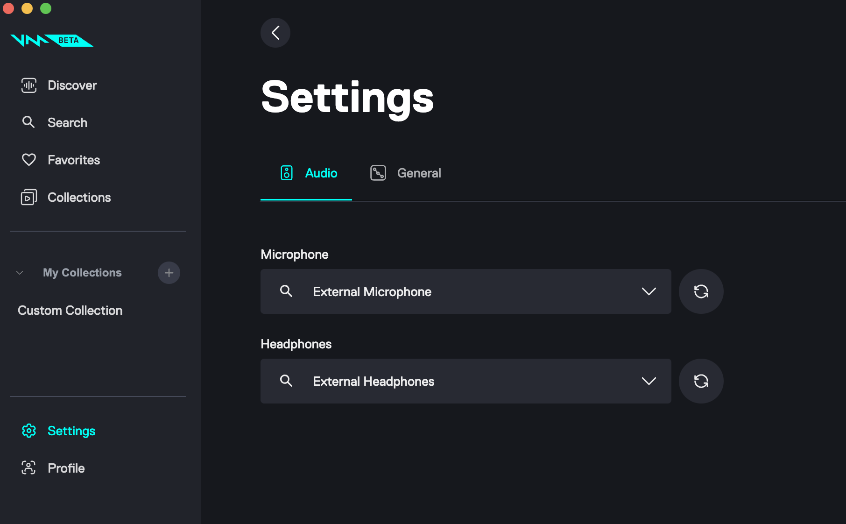The image size is (846, 524).
Task: Open the External Headphones dropdown
Action: 649,381
